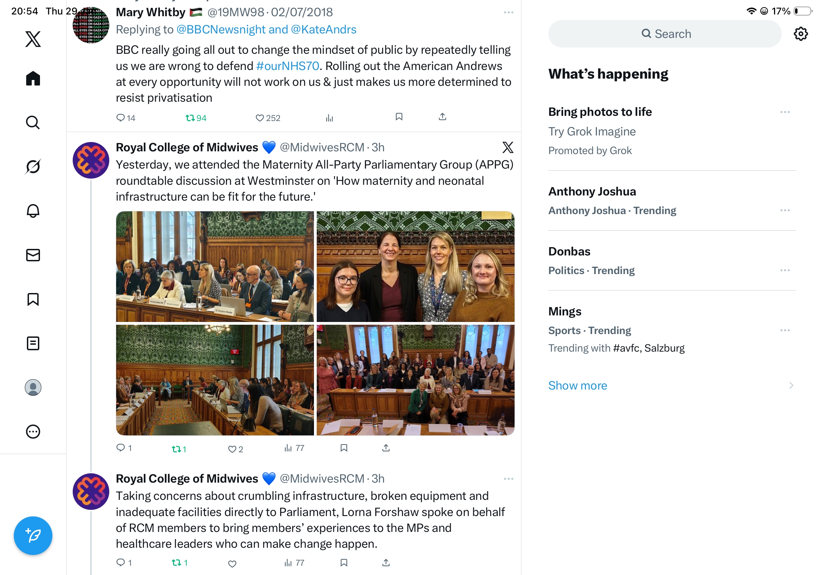
Task: Open Notifications bell in sidebar
Action: click(33, 211)
